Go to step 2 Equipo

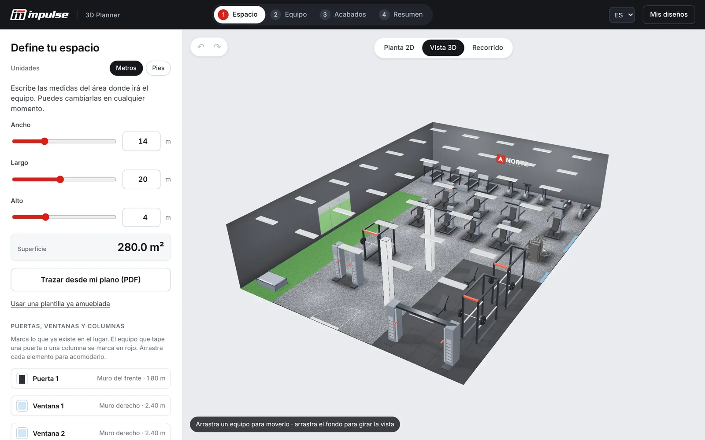[x=289, y=15]
